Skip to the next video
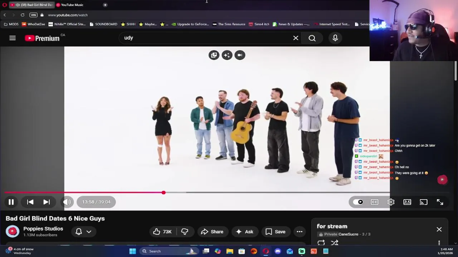Screen dimensions: 458x257 click(x=47, y=202)
